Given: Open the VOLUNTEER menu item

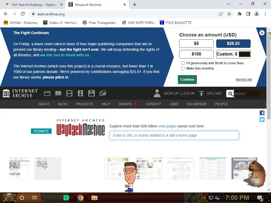Looking at the screenshot, I should [x=197, y=104].
